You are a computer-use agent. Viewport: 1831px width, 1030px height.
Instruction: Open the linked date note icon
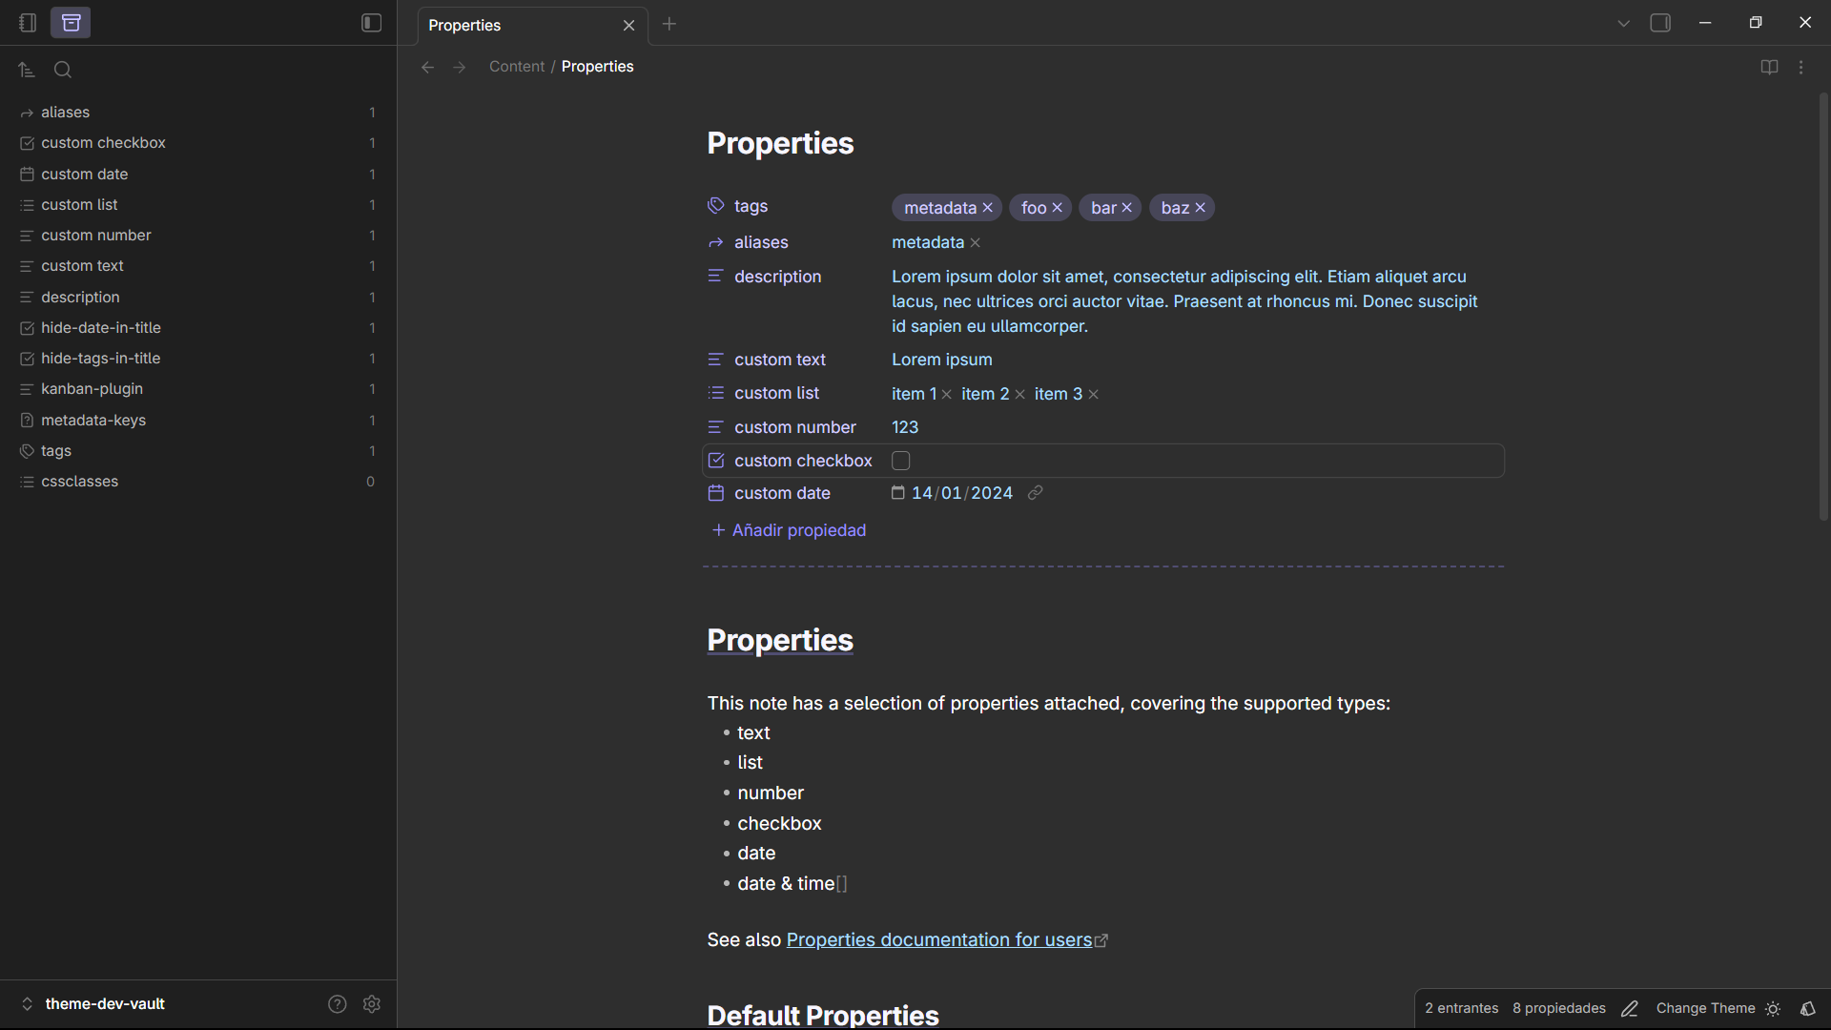[1035, 493]
